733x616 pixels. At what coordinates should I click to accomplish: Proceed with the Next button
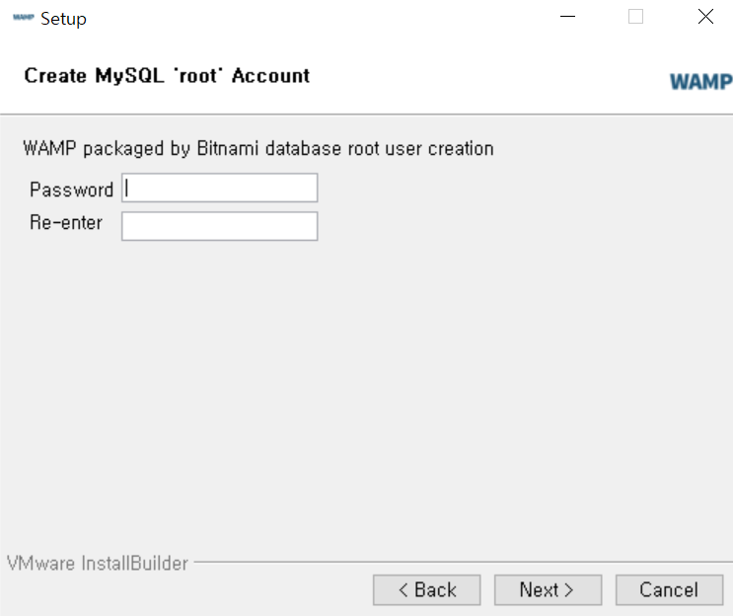(548, 590)
